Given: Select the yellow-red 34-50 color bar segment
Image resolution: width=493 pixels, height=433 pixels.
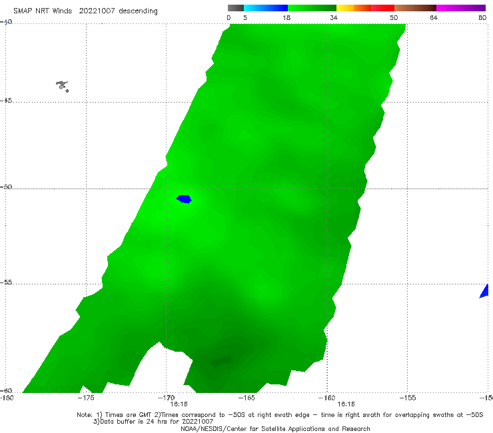Looking at the screenshot, I should click(365, 8).
